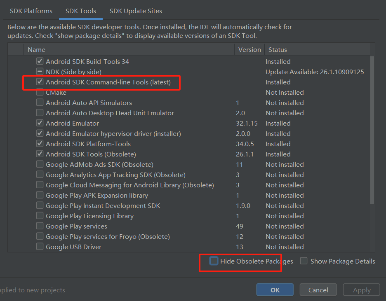Check Android Auto API Simulators
386x301 pixels.
[40, 103]
